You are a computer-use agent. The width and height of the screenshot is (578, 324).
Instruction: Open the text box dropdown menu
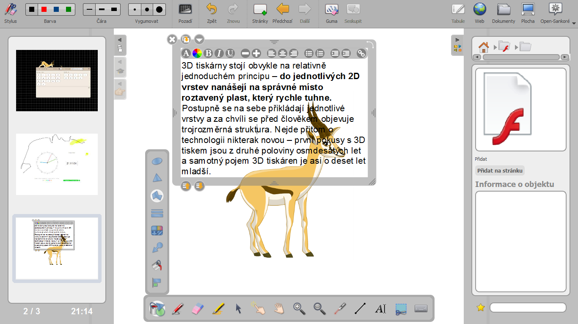pos(199,40)
